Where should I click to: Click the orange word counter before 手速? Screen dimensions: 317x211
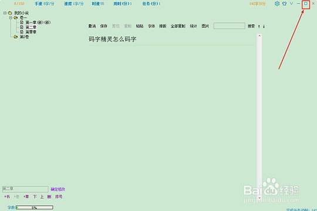(19, 4)
